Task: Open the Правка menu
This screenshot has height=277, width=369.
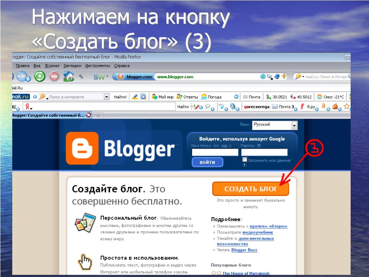Action: click(x=23, y=66)
